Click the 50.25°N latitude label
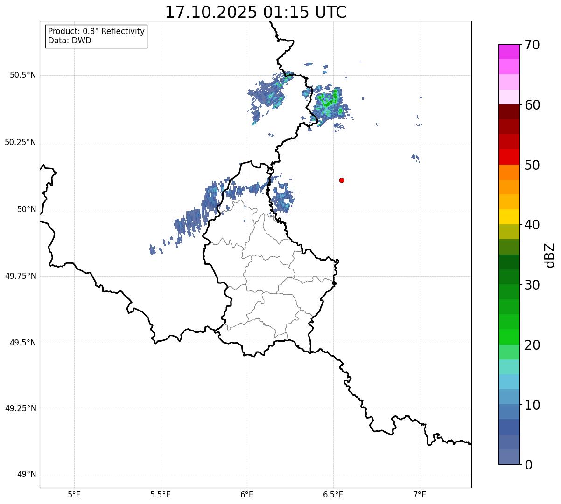The height and width of the screenshot is (504, 561). 21,142
